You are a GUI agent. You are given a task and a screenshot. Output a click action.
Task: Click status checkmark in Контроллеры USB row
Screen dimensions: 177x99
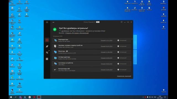pos(118,70)
